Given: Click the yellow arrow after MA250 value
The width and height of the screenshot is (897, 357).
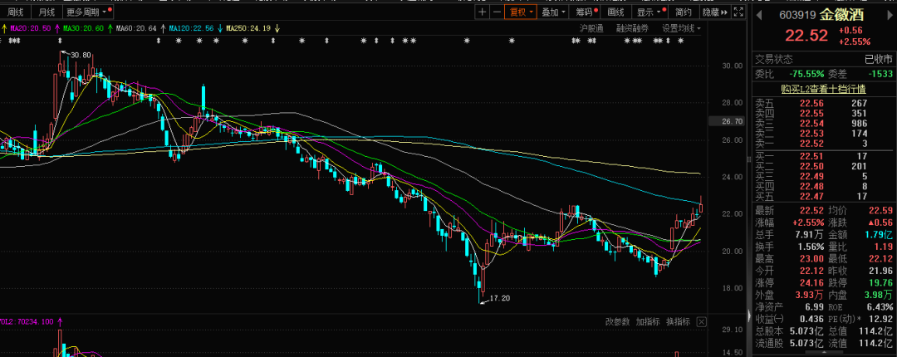Looking at the screenshot, I should point(277,28).
